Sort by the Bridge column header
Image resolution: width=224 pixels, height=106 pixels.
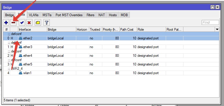click(61, 30)
